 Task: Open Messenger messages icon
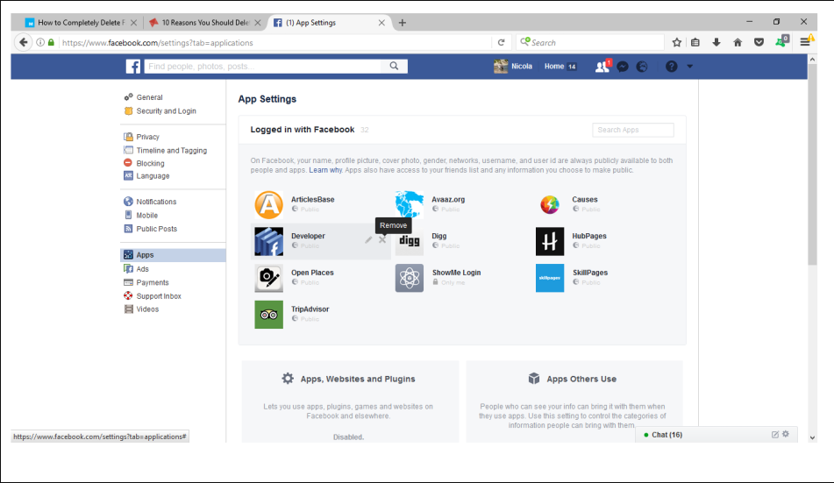(x=623, y=67)
